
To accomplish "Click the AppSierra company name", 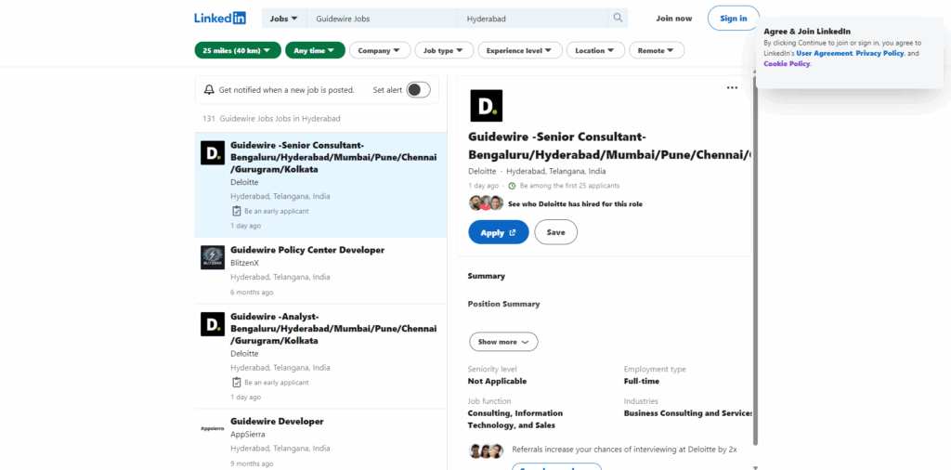I will [x=247, y=434].
